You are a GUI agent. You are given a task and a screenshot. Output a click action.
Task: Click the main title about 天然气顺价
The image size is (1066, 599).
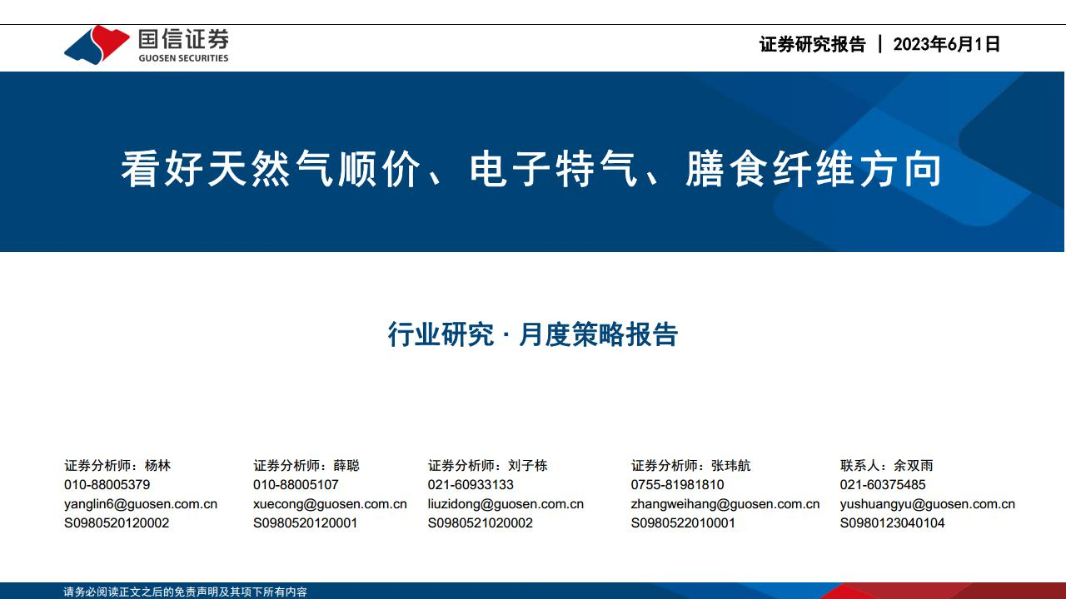point(532,170)
